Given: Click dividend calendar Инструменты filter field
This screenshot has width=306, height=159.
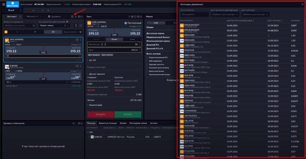Looking at the screenshot, I should (194, 14).
